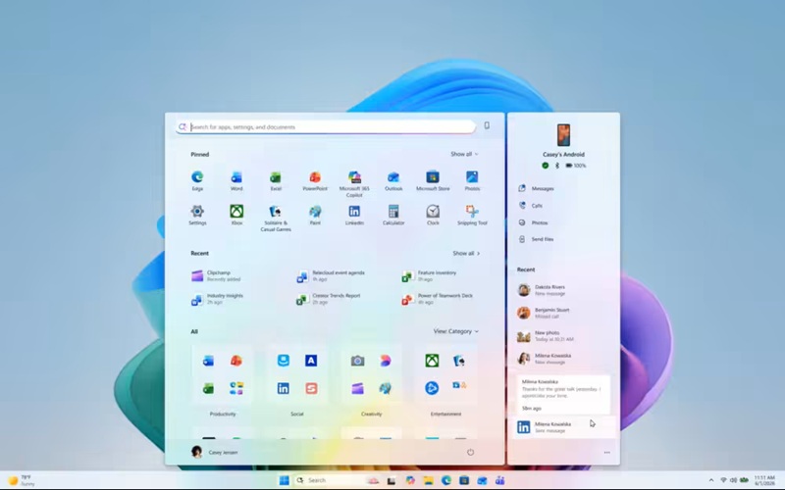Open LinkedIn in the Social category
785x490 pixels.
(284, 388)
